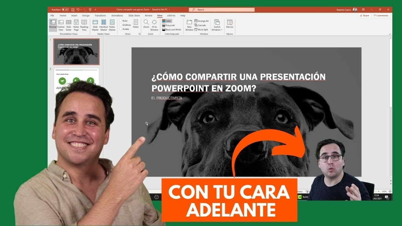Viewport: 402px width, 226px height.
Task: Switch to the Design tab
Action: [x=86, y=15]
